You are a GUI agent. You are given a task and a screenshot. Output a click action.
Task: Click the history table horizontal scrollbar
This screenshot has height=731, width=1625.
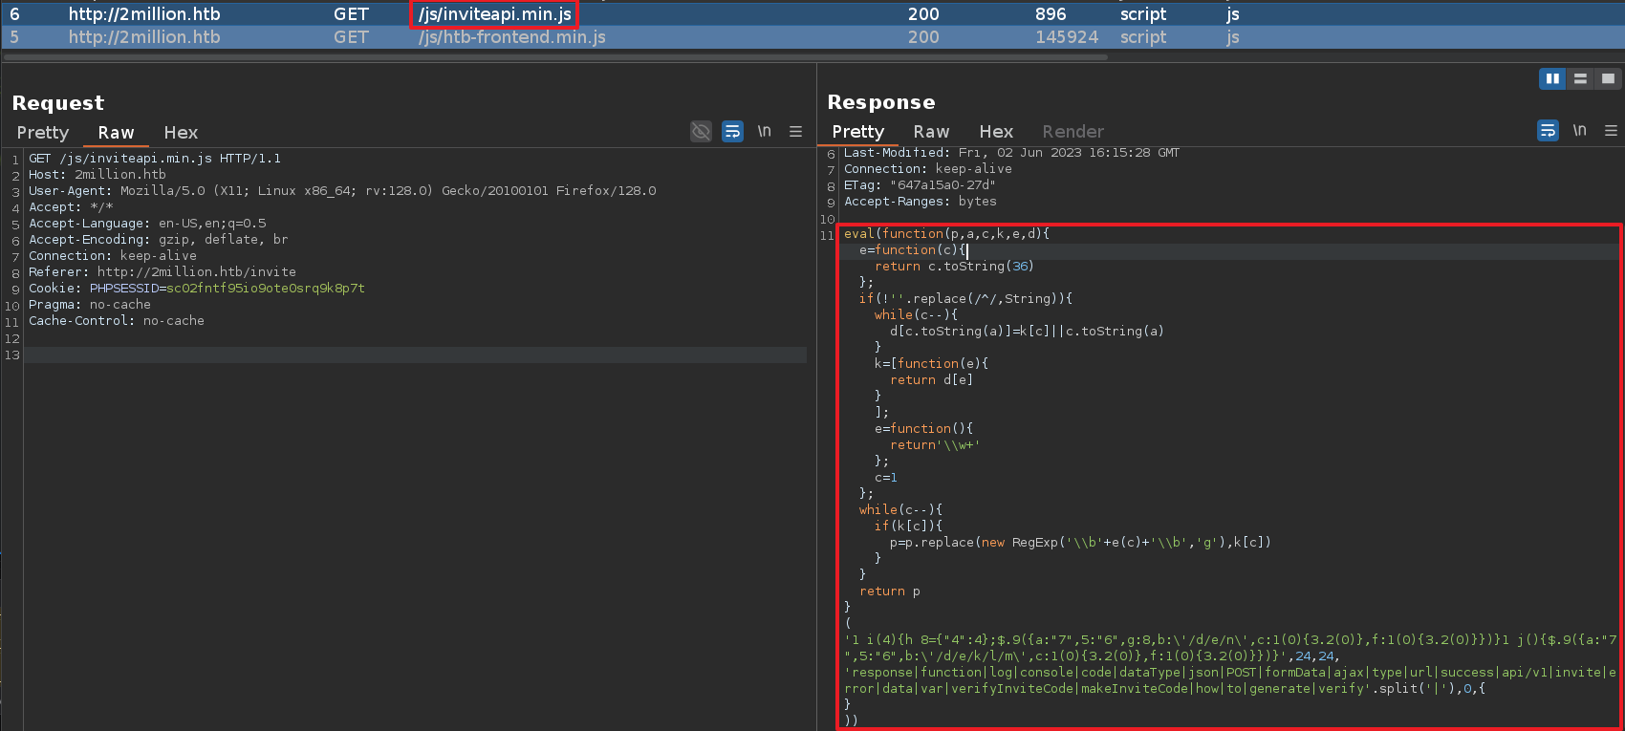pyautogui.click(x=554, y=57)
